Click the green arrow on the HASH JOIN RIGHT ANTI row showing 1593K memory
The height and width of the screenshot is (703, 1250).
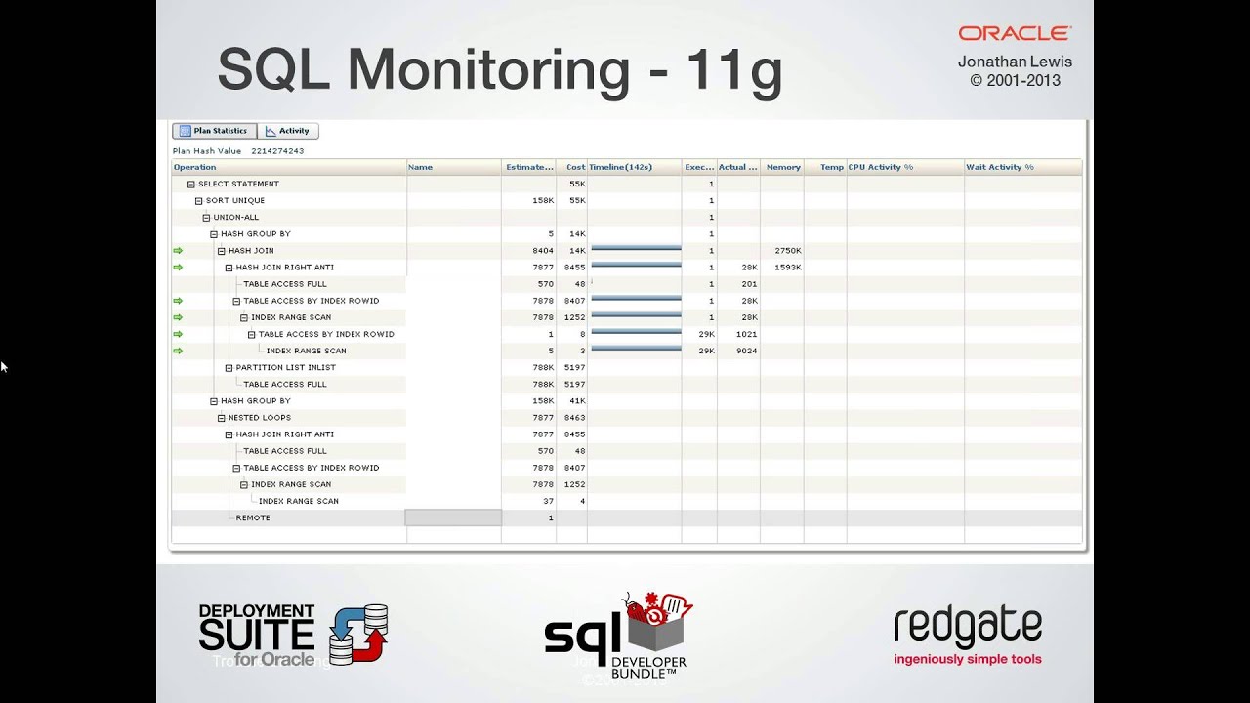pos(178,268)
